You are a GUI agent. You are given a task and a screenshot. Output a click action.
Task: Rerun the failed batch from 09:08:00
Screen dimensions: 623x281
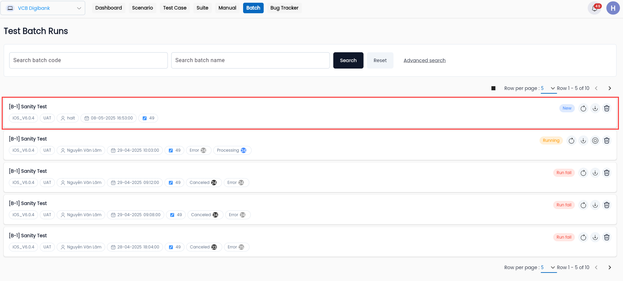(x=583, y=205)
